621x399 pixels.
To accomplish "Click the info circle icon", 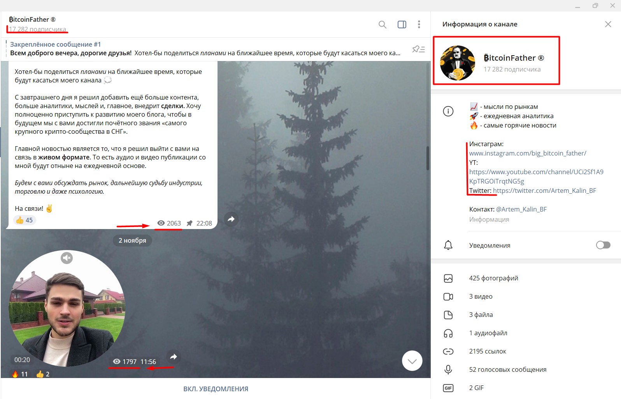I will pyautogui.click(x=448, y=112).
